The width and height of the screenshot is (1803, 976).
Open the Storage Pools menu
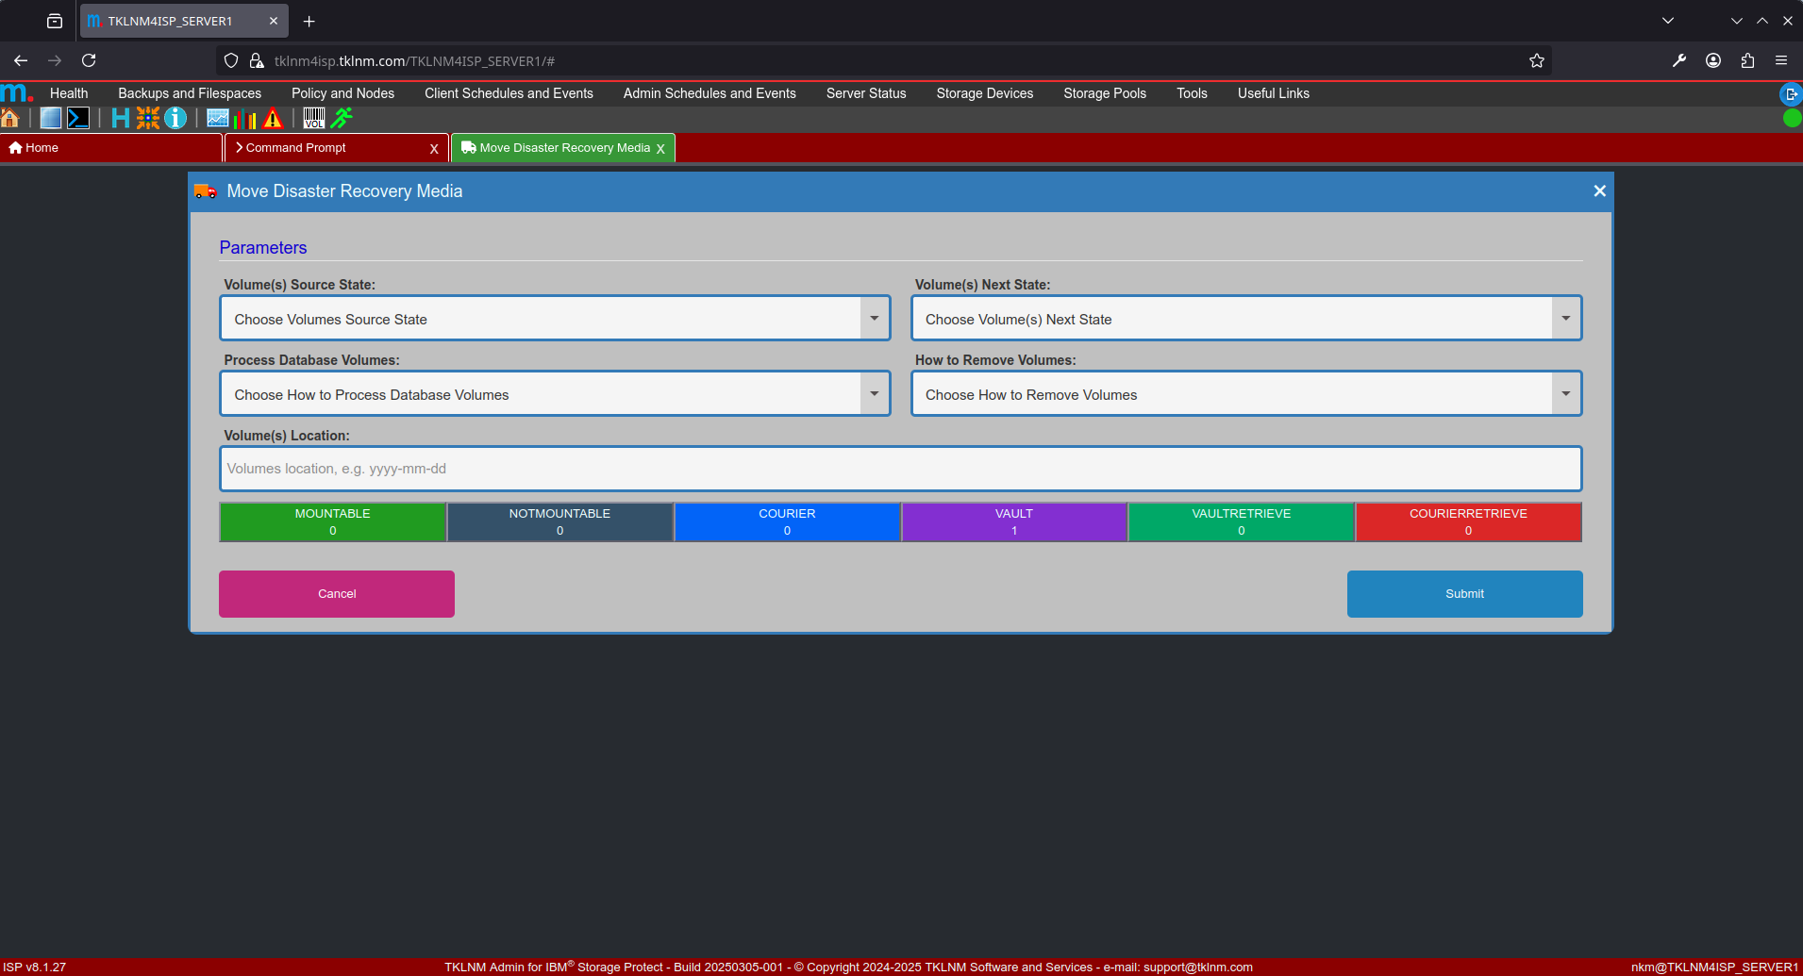coord(1104,93)
